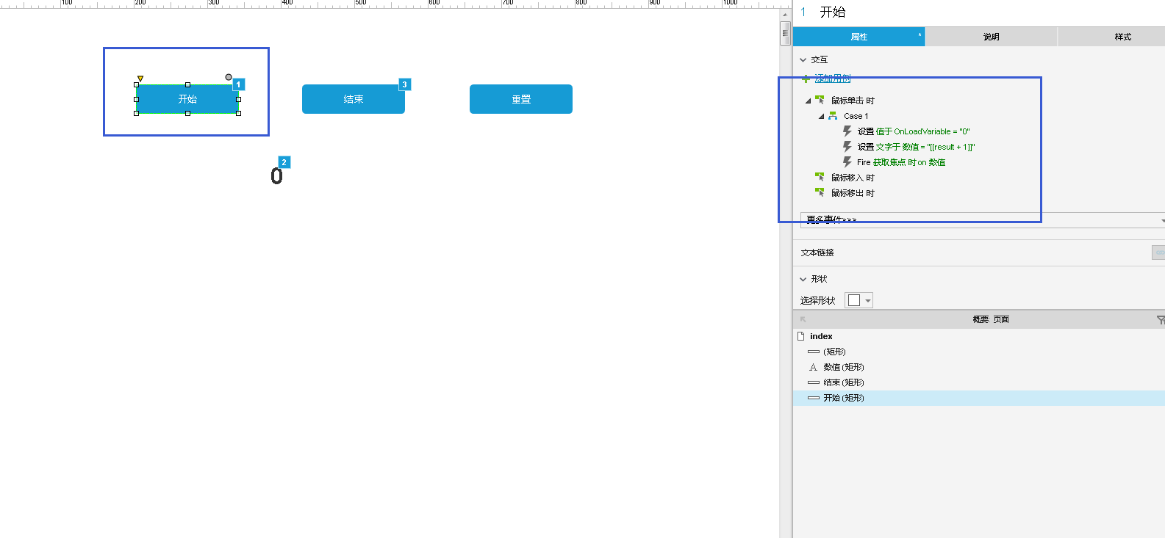Click the outline panel filter icon
1165x538 pixels.
pyautogui.click(x=1160, y=319)
